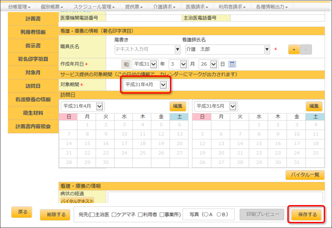This screenshot has width=332, height=228.
Task: Click the 保存する button
Action: click(306, 215)
